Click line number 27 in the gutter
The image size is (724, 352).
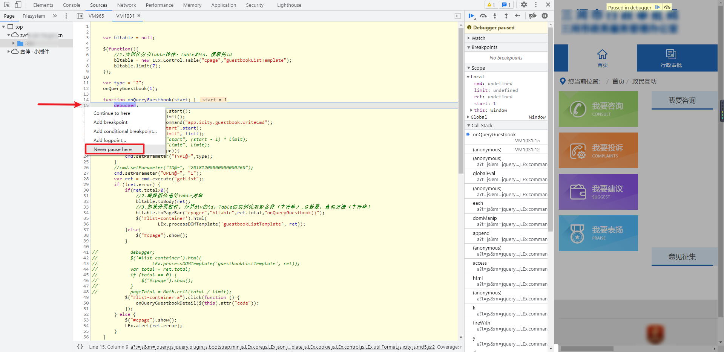pyautogui.click(x=86, y=173)
